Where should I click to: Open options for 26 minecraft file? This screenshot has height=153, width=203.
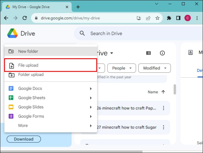click(x=164, y=108)
